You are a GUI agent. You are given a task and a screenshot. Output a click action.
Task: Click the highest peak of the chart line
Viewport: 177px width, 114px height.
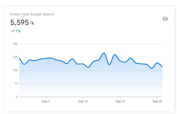coord(104,53)
